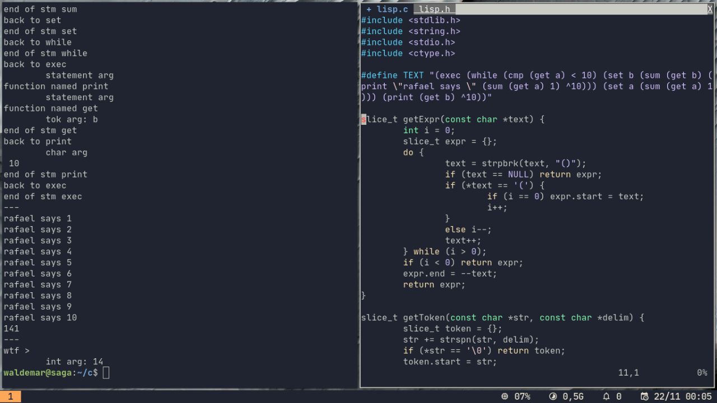Click the '#include <string.h>' line

point(411,31)
